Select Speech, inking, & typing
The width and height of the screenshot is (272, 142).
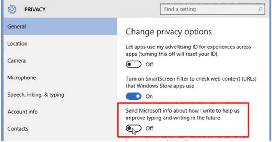point(36,95)
